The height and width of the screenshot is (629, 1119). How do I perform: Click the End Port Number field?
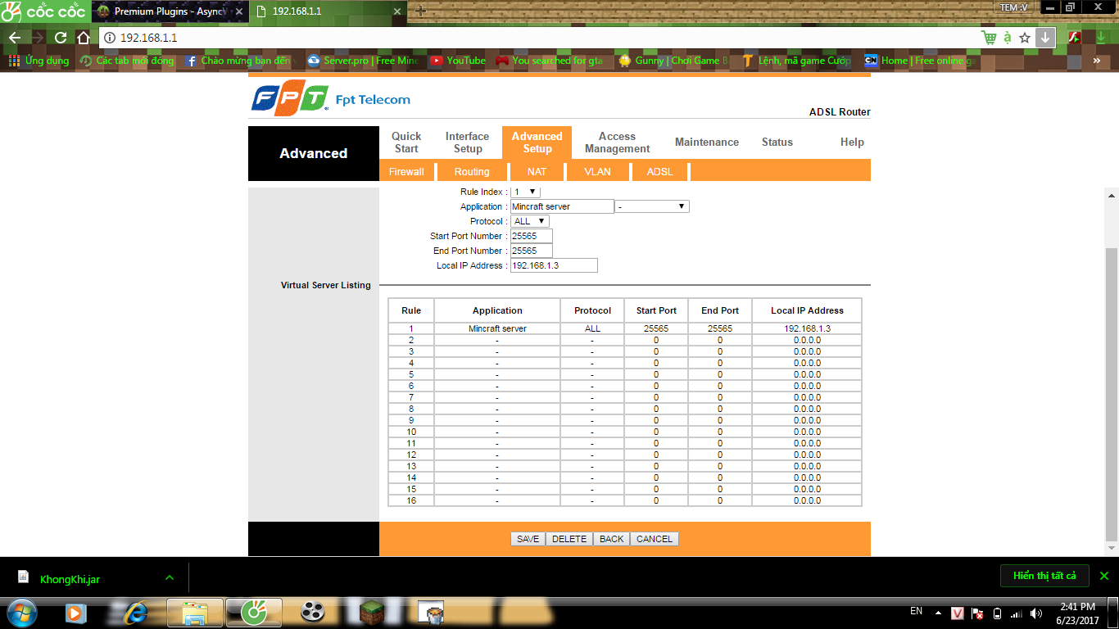tap(532, 251)
